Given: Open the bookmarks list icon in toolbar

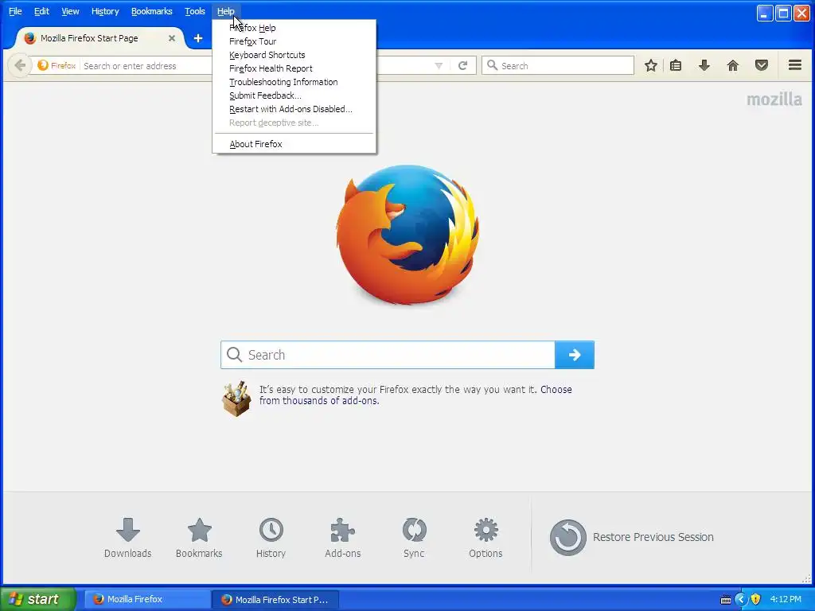Looking at the screenshot, I should (x=676, y=65).
